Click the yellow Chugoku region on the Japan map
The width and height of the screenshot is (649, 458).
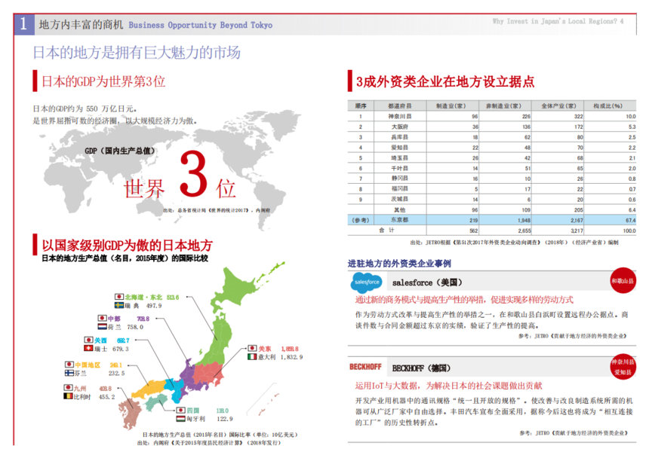point(147,388)
